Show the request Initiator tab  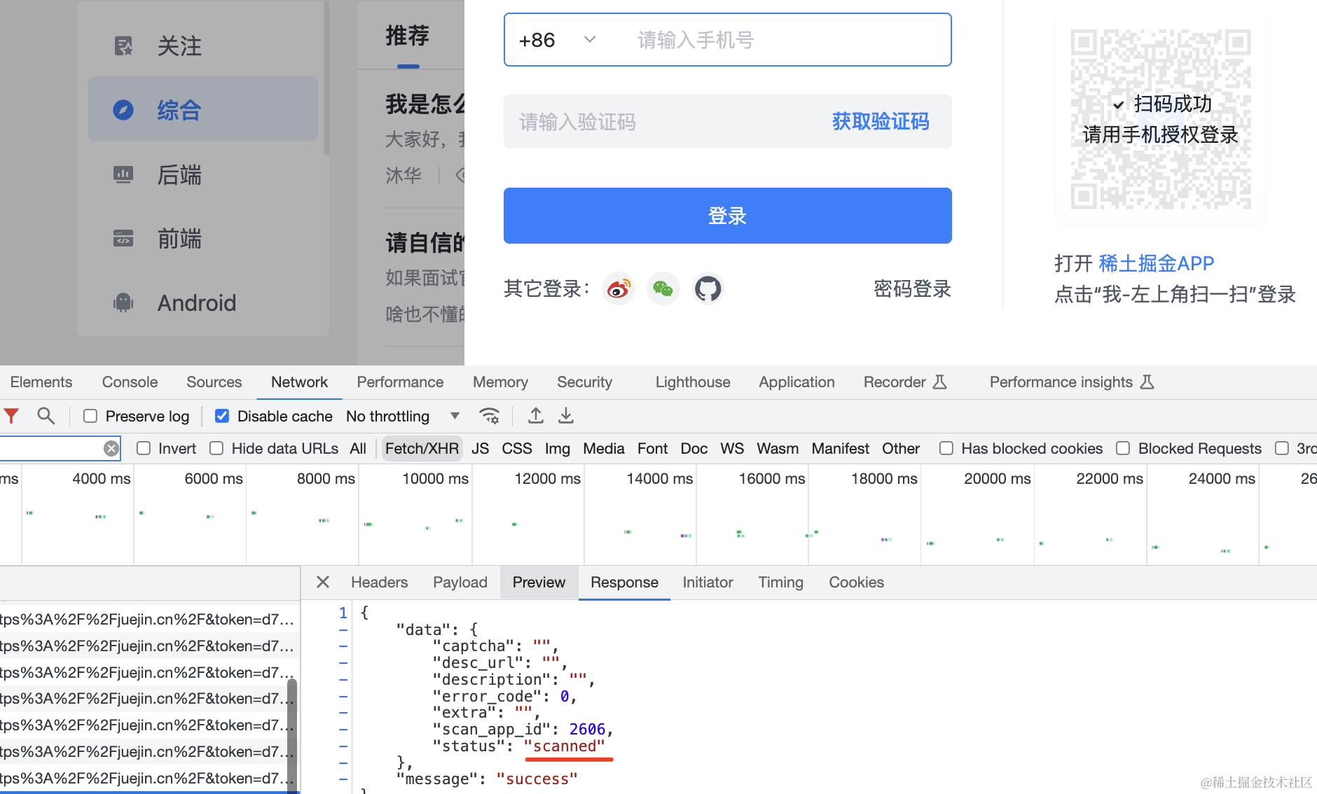(x=708, y=582)
